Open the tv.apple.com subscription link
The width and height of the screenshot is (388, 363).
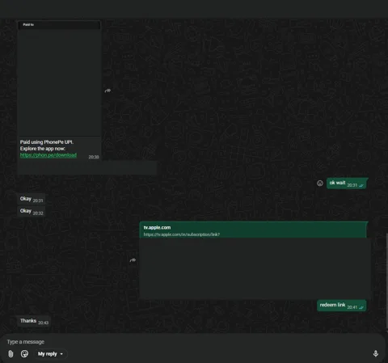pyautogui.click(x=182, y=234)
